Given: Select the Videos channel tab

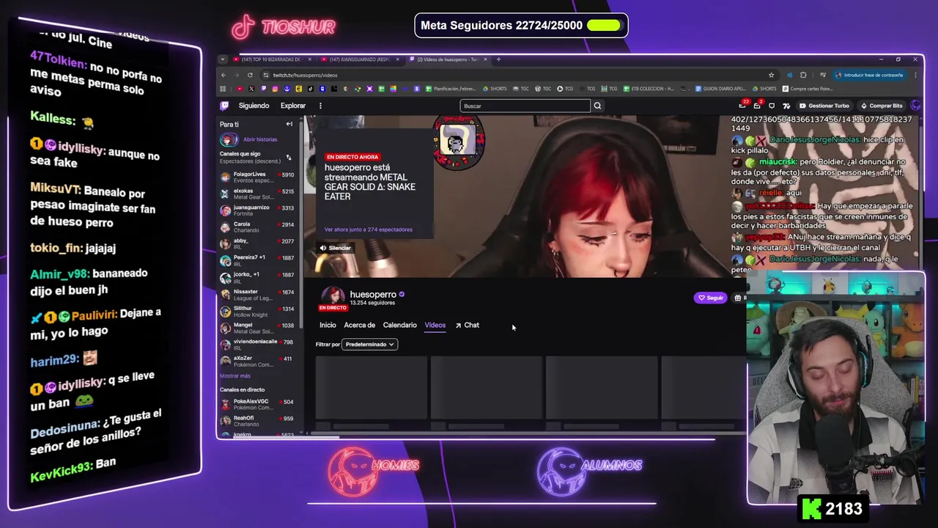Looking at the screenshot, I should [x=435, y=325].
